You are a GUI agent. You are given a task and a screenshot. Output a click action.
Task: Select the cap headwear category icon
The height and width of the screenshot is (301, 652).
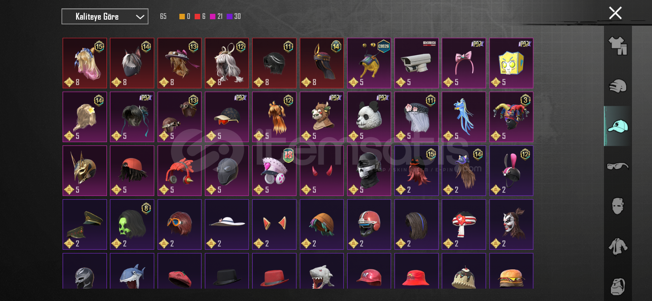[x=618, y=126]
